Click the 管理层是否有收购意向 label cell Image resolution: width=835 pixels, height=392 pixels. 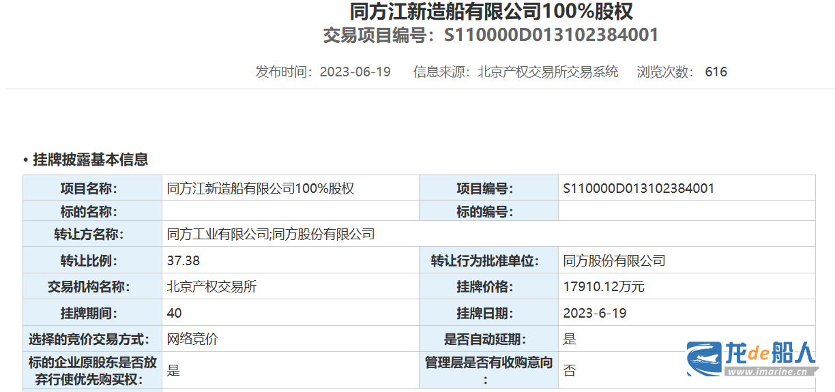488,371
